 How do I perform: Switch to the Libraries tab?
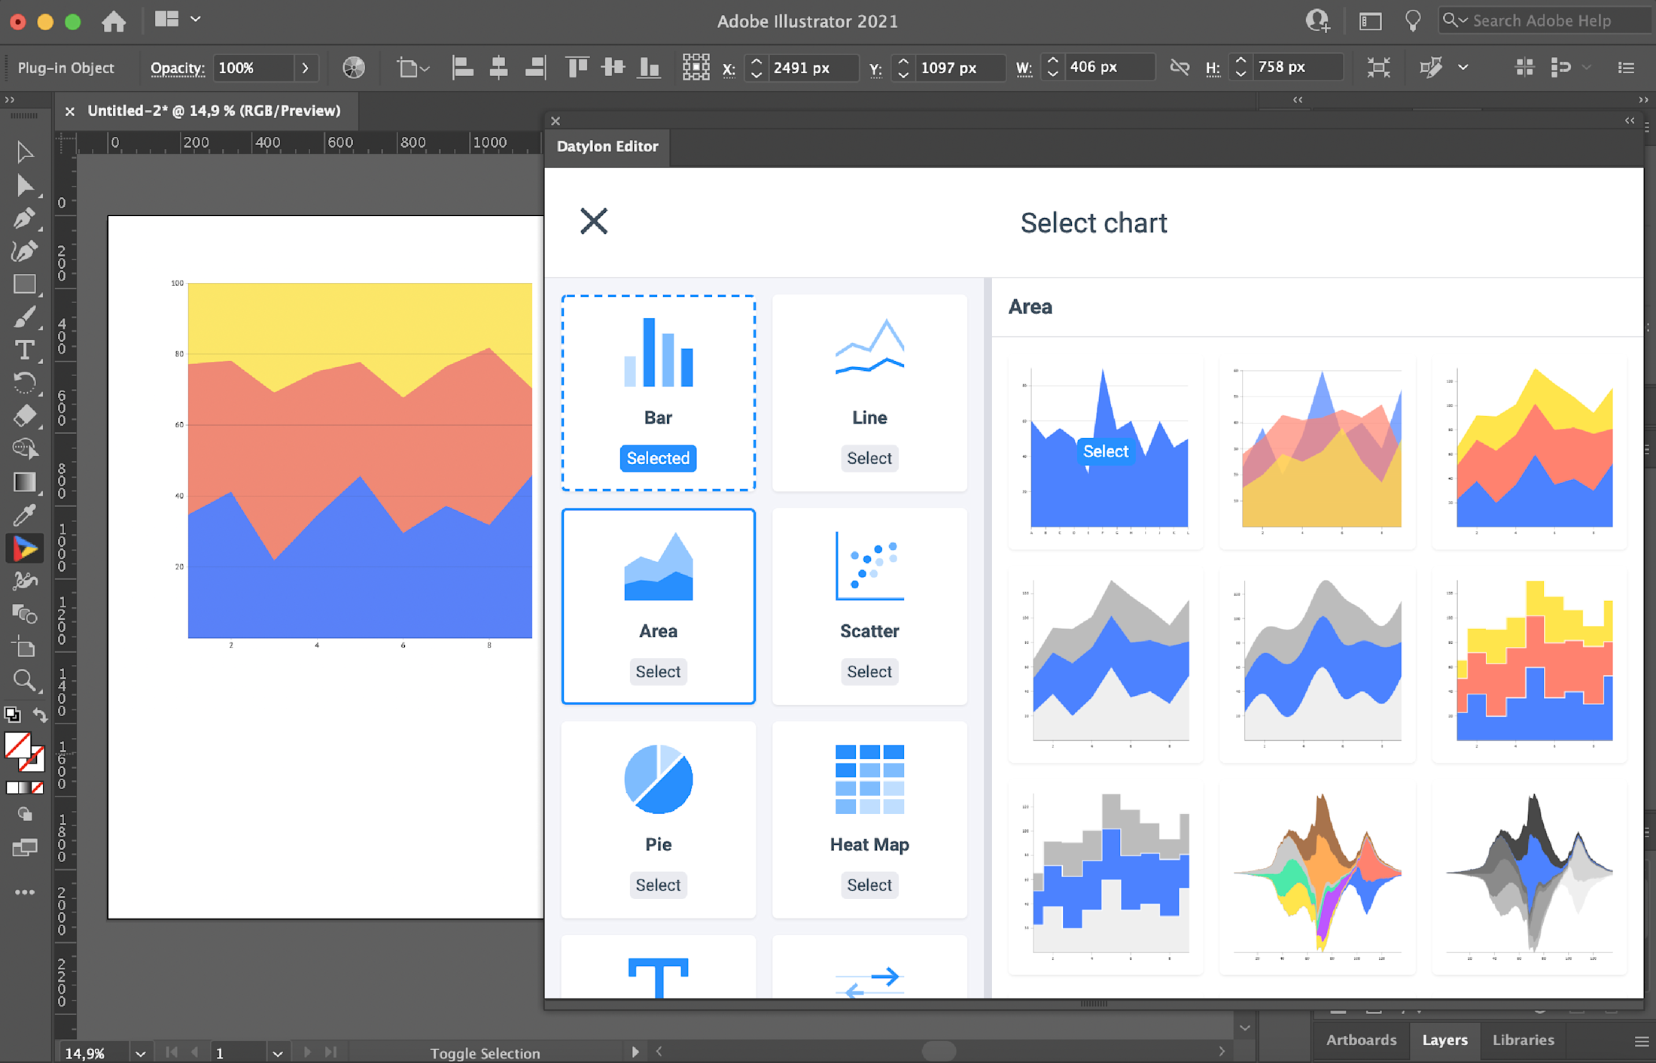coord(1523,1040)
